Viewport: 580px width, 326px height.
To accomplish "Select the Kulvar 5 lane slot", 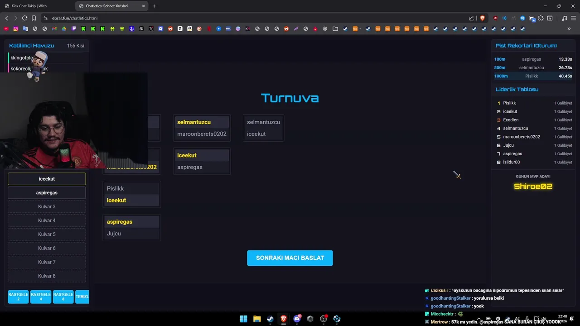I will click(x=47, y=235).
